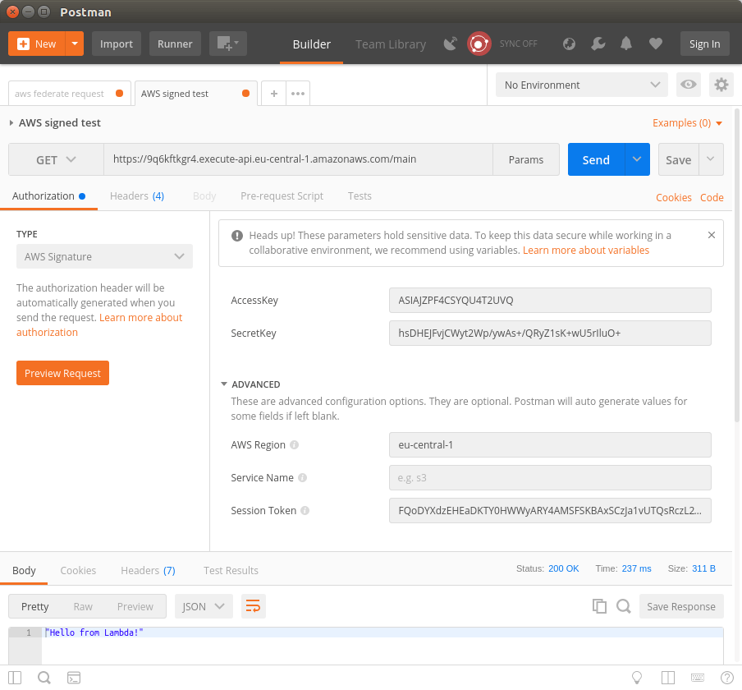The width and height of the screenshot is (742, 690).
Task: Expand the No Environment selector
Action: pos(581,85)
